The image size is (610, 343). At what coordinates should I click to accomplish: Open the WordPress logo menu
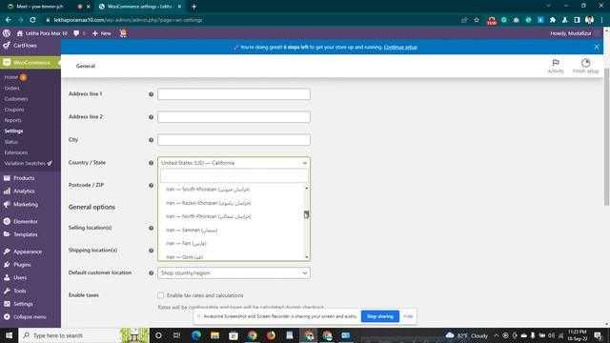(x=7, y=33)
